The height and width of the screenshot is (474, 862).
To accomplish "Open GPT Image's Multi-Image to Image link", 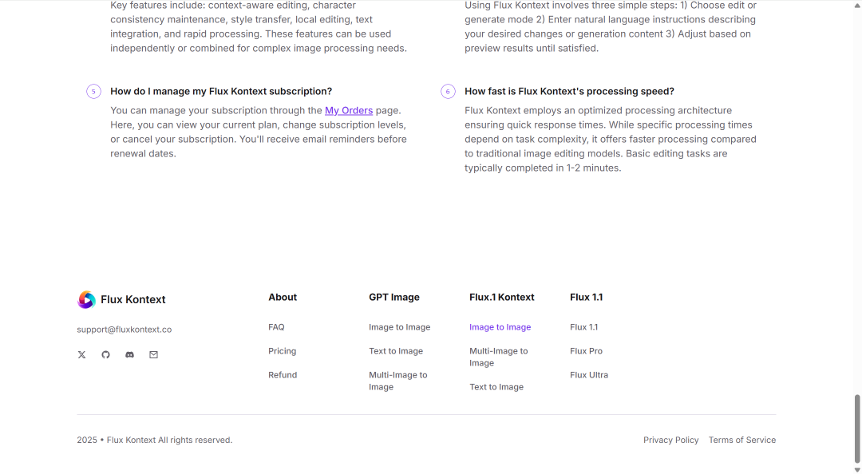I will click(398, 381).
